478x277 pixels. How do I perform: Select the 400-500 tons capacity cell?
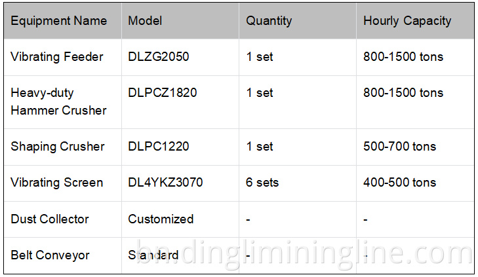(399, 183)
